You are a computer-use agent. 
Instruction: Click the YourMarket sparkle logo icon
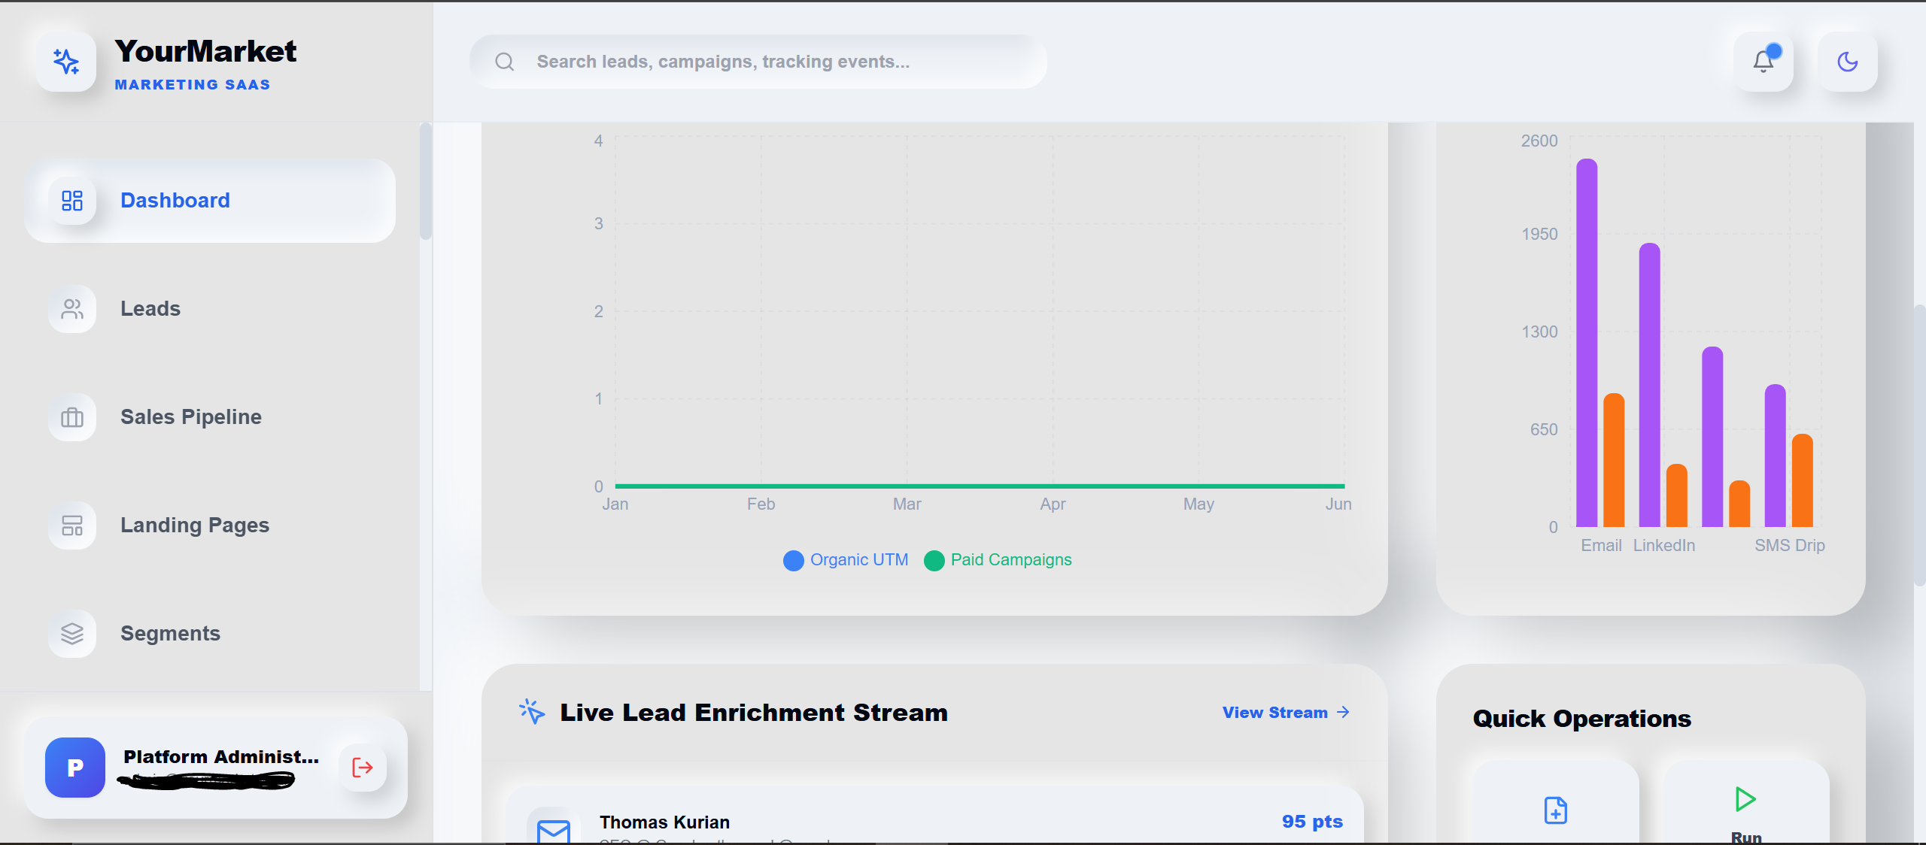pos(66,62)
